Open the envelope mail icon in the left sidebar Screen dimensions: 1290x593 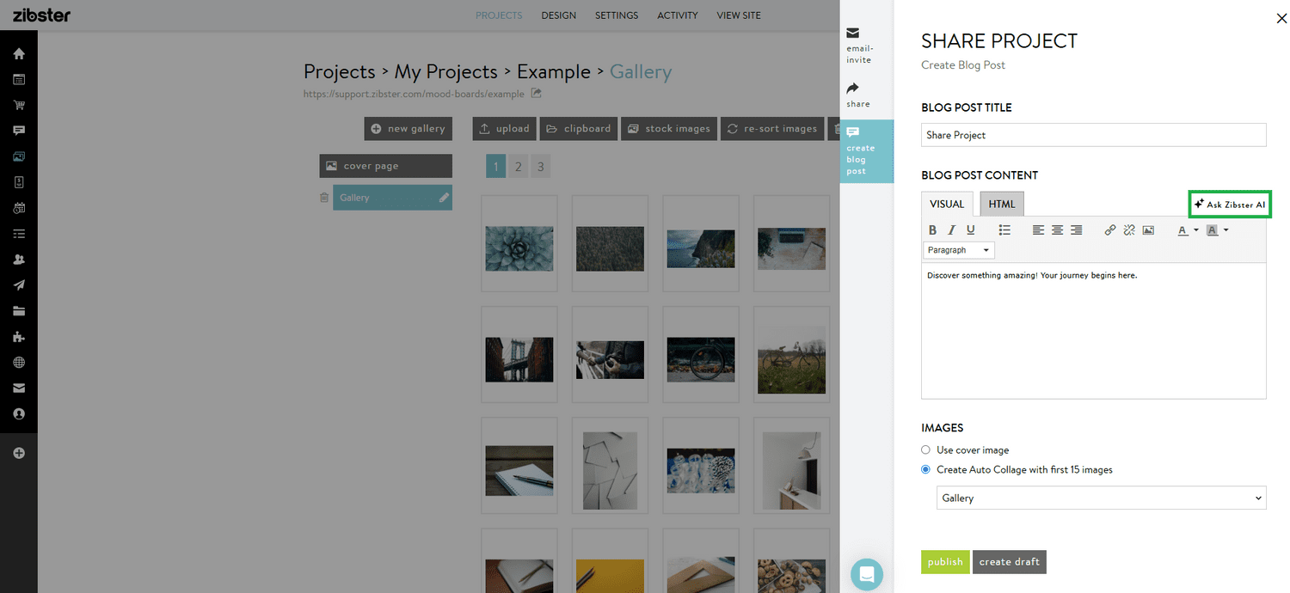point(19,388)
